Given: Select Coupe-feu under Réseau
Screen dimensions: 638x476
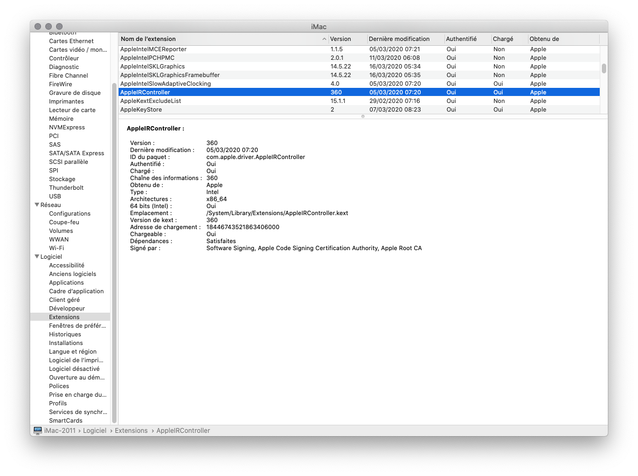Looking at the screenshot, I should click(64, 222).
